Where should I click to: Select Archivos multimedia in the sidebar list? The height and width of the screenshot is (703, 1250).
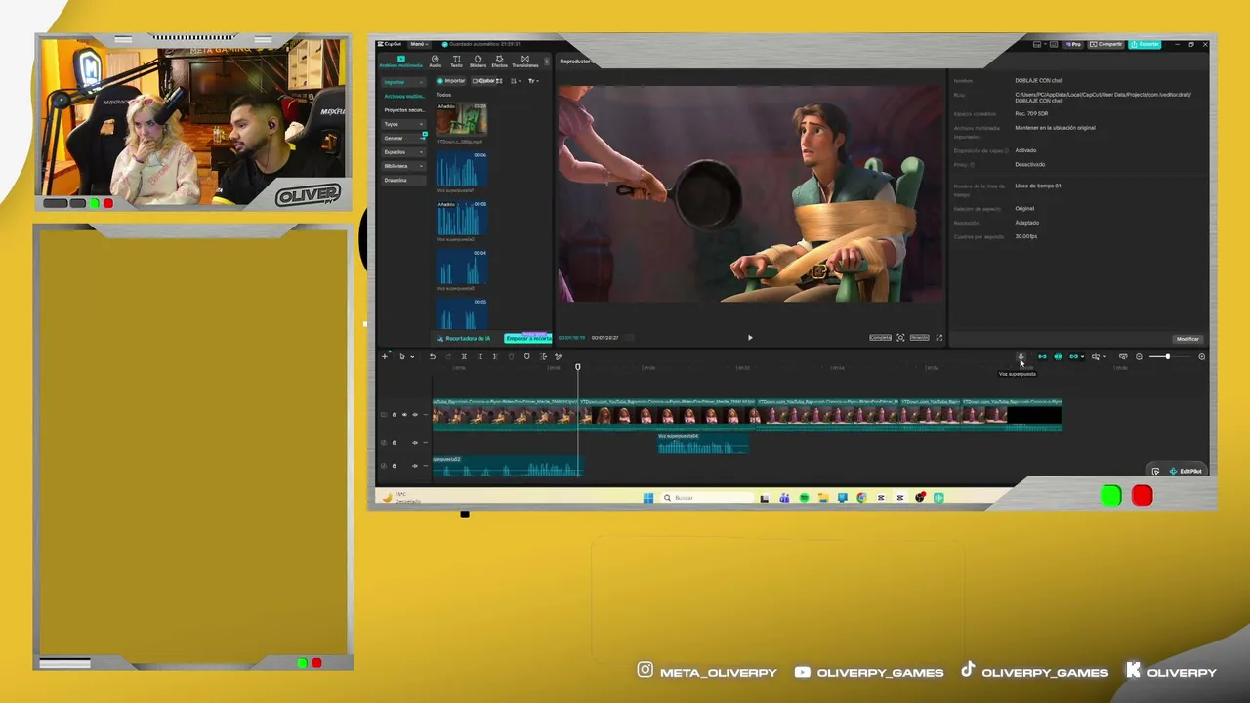point(402,96)
